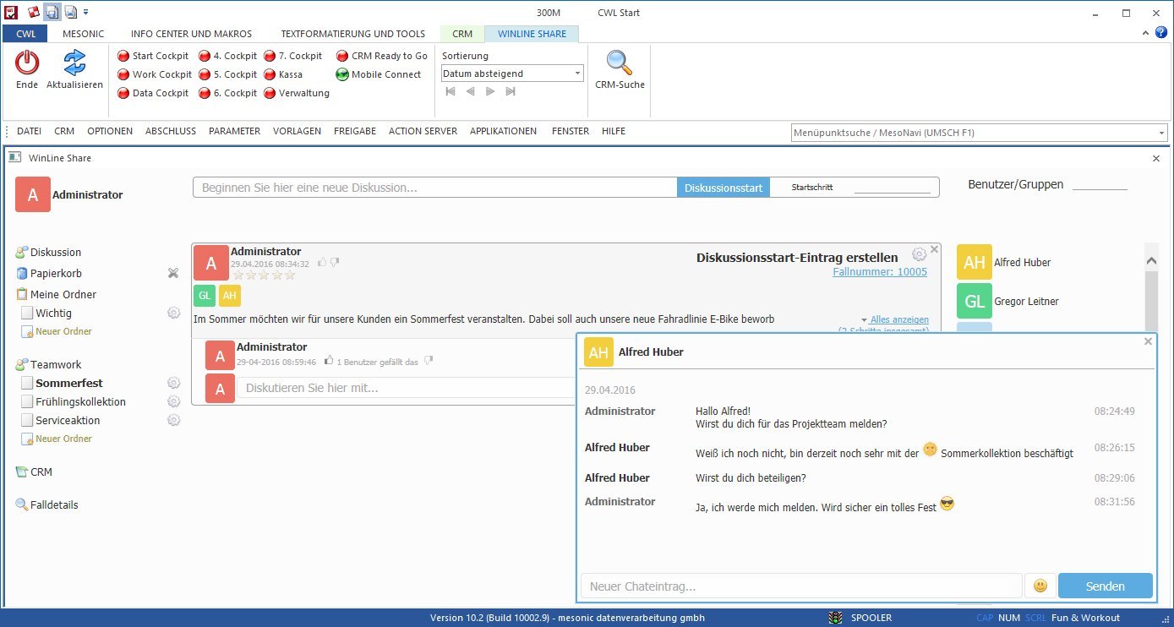Click the red Ende power icon
Screen dimensions: 1174x627
tap(27, 63)
